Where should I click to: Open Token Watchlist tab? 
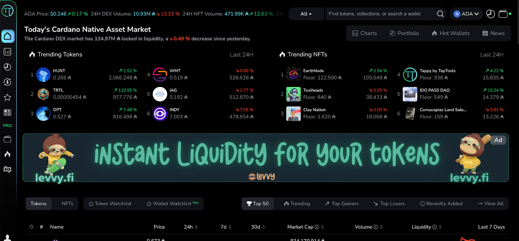(x=110, y=204)
